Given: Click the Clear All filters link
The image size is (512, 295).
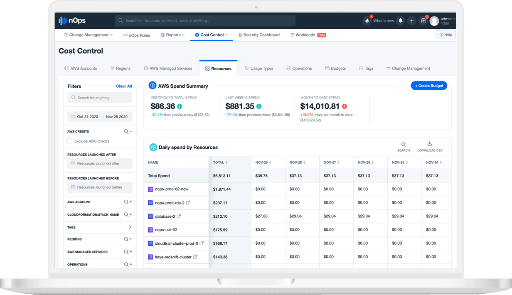Looking at the screenshot, I should [124, 86].
